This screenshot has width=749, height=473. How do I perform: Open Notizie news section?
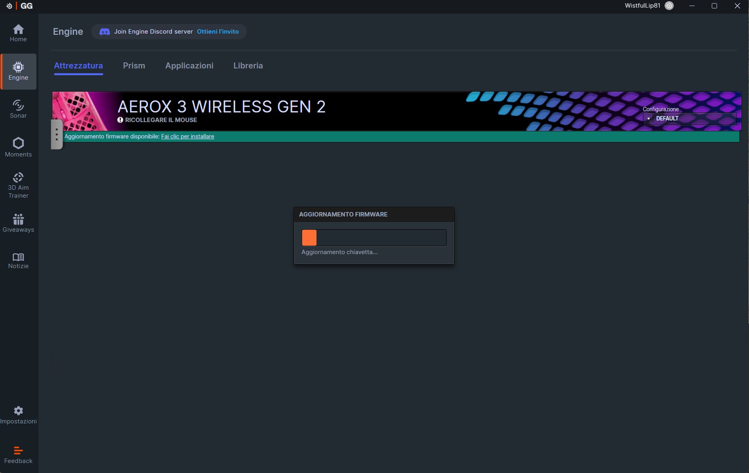click(18, 261)
